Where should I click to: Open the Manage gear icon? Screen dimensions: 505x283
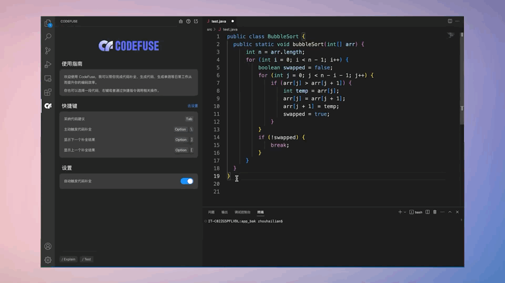48,260
